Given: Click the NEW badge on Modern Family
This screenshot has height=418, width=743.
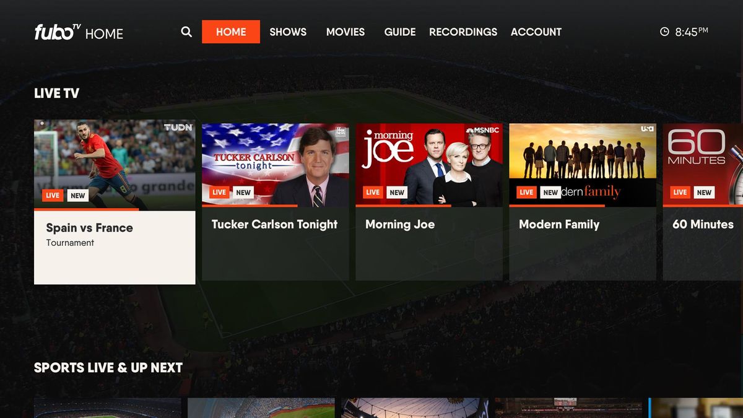Looking at the screenshot, I should point(550,193).
